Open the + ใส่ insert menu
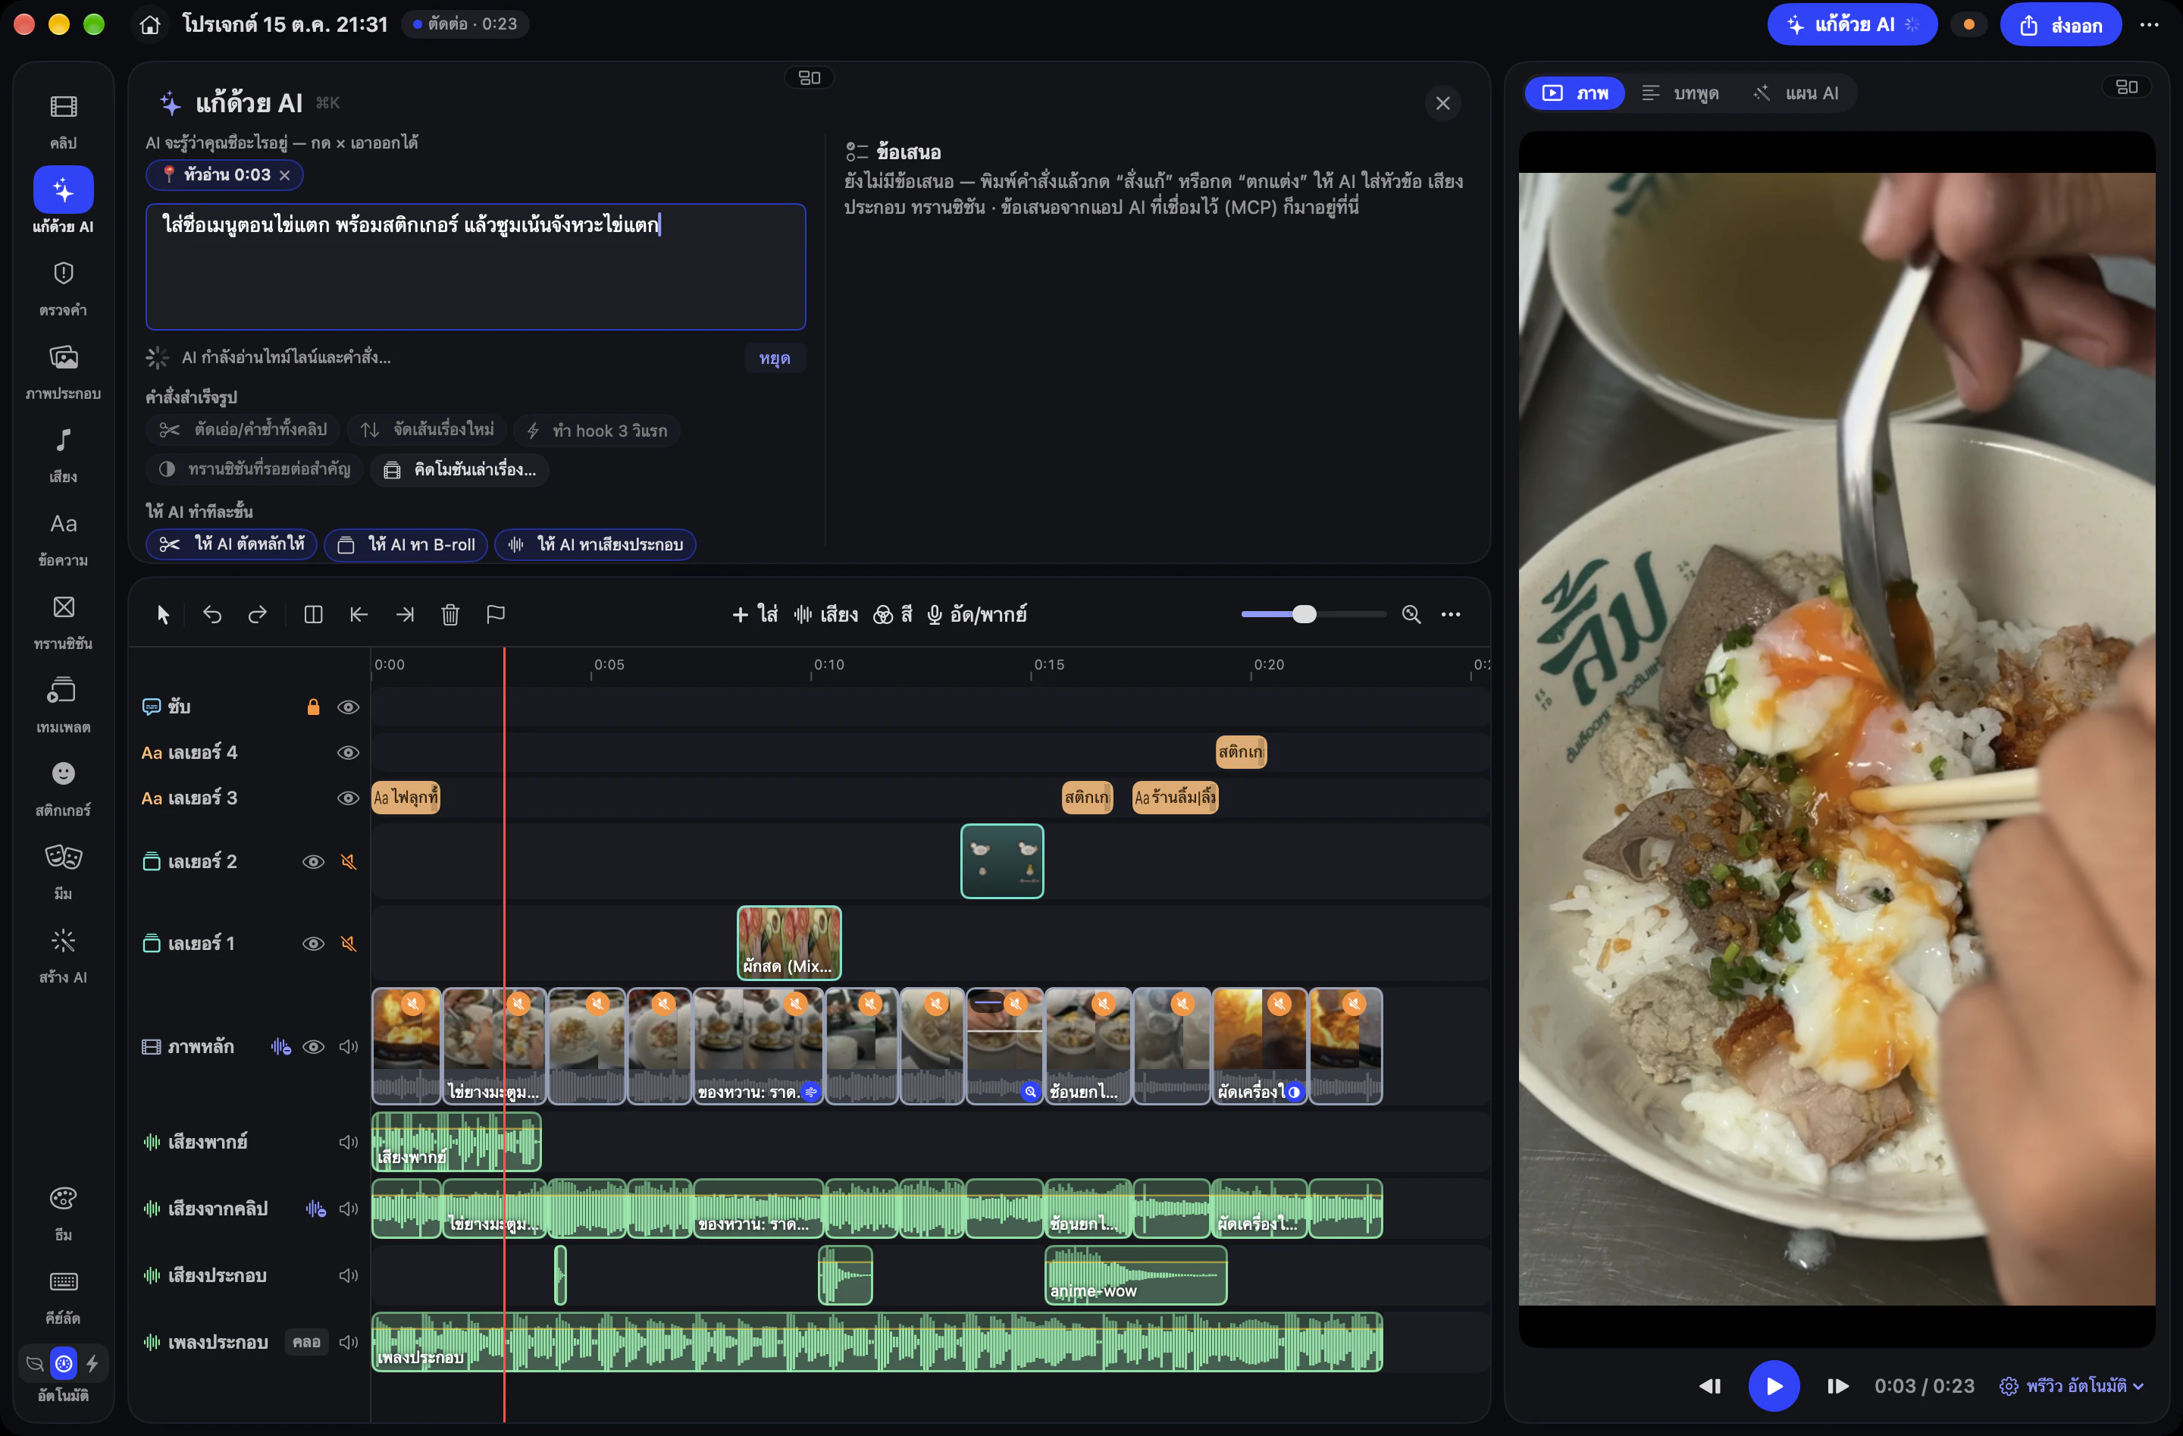 click(x=754, y=614)
